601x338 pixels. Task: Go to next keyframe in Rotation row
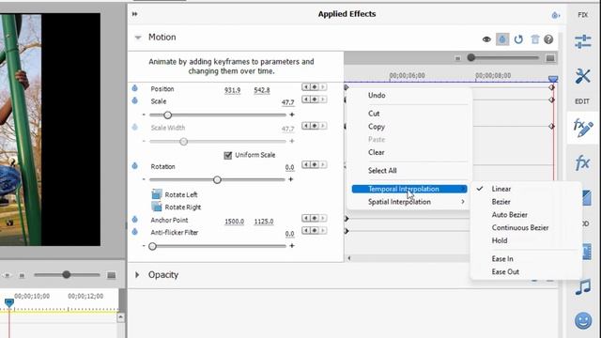pos(323,164)
